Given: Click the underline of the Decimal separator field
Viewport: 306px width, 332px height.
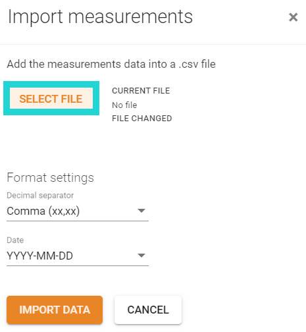Looking at the screenshot, I should coord(78,221).
